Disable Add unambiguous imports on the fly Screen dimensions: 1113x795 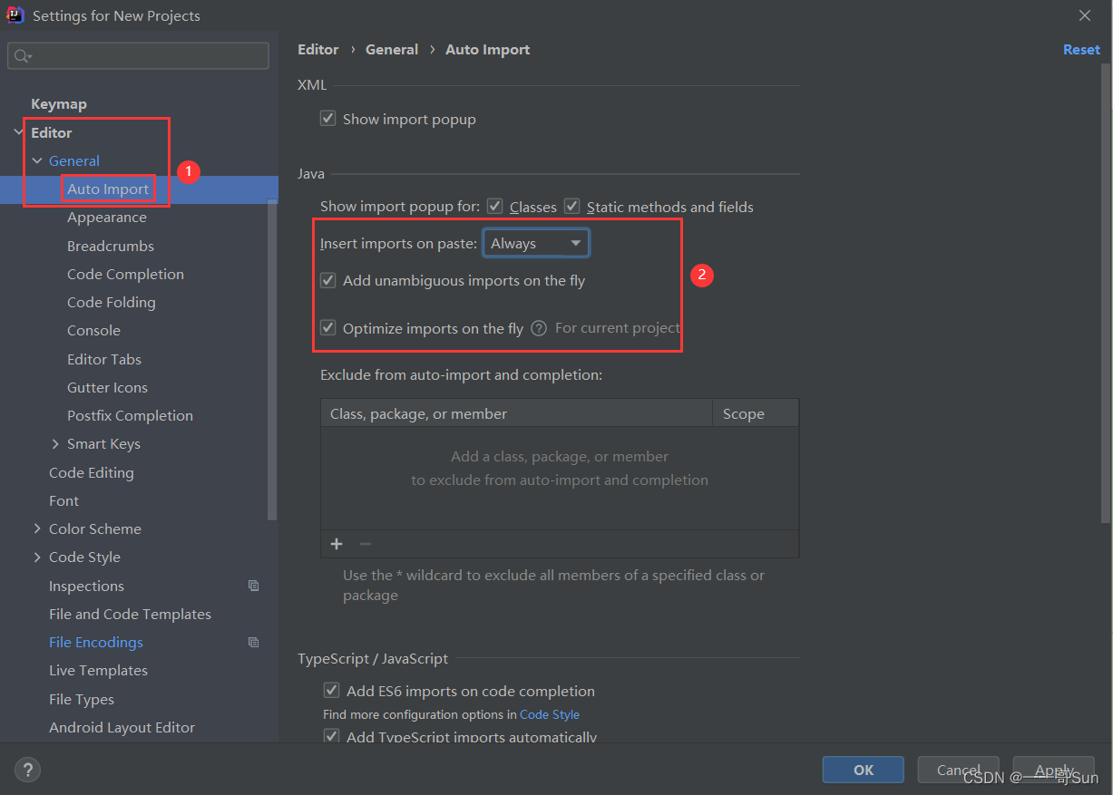(x=328, y=281)
